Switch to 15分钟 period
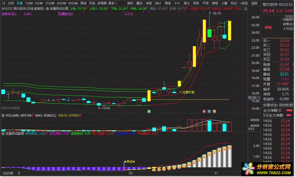This screenshot has height=177, width=295. (x=50, y=3)
